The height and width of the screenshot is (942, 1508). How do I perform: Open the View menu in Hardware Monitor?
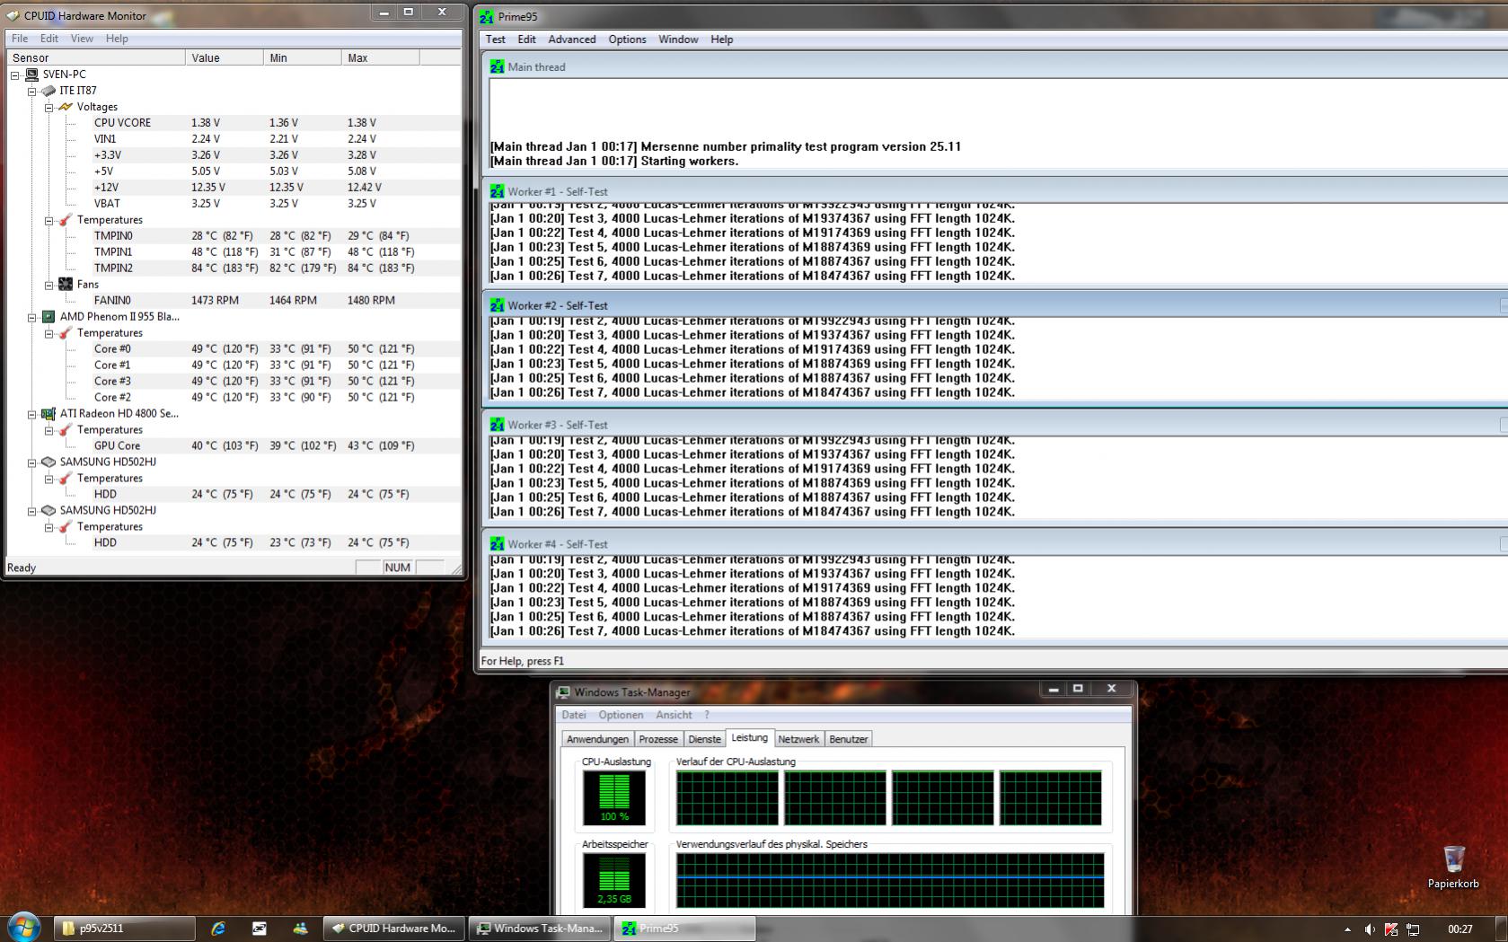point(82,39)
